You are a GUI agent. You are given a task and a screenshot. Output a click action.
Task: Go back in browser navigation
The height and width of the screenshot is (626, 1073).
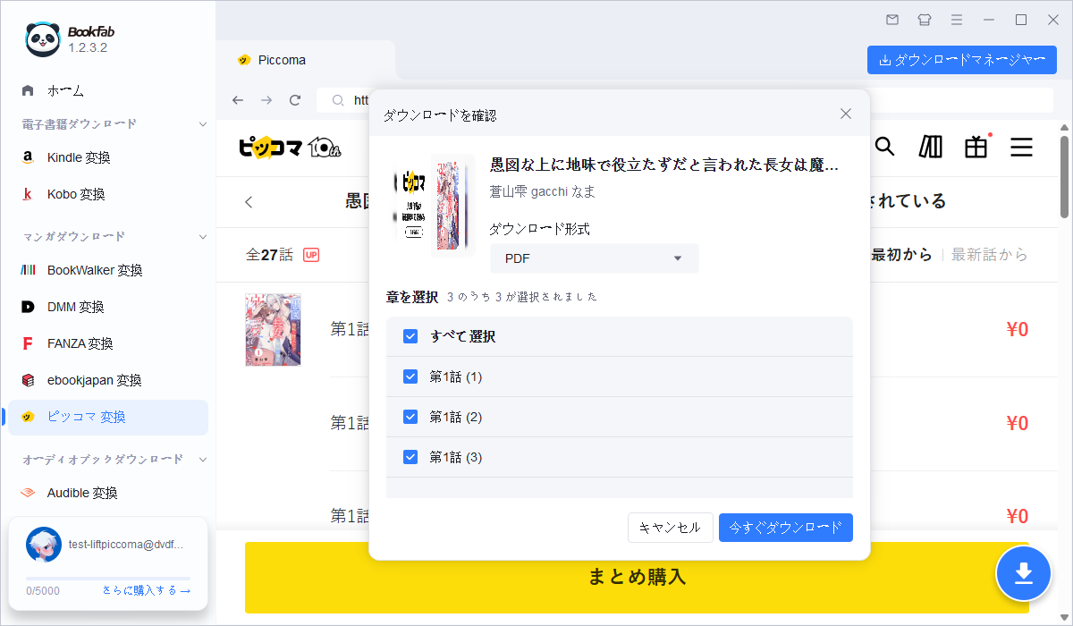[x=238, y=100]
